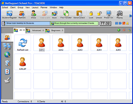Add a new group with green plus
Screen dimensions: 133x104
click(119, 30)
